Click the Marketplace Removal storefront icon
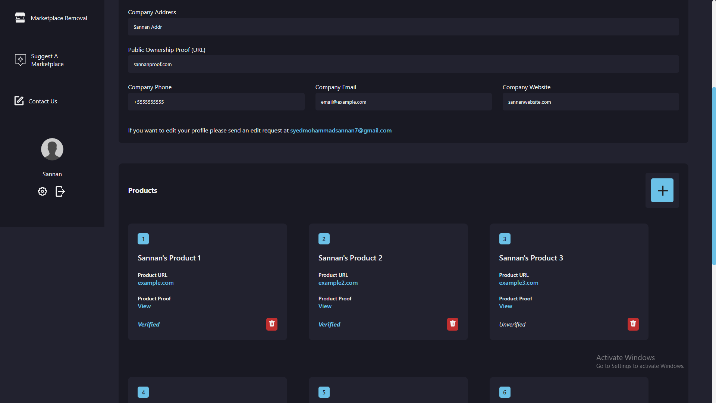716x403 pixels. point(20,18)
